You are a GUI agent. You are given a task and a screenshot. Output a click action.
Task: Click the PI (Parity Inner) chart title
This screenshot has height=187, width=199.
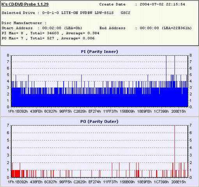tap(99, 51)
